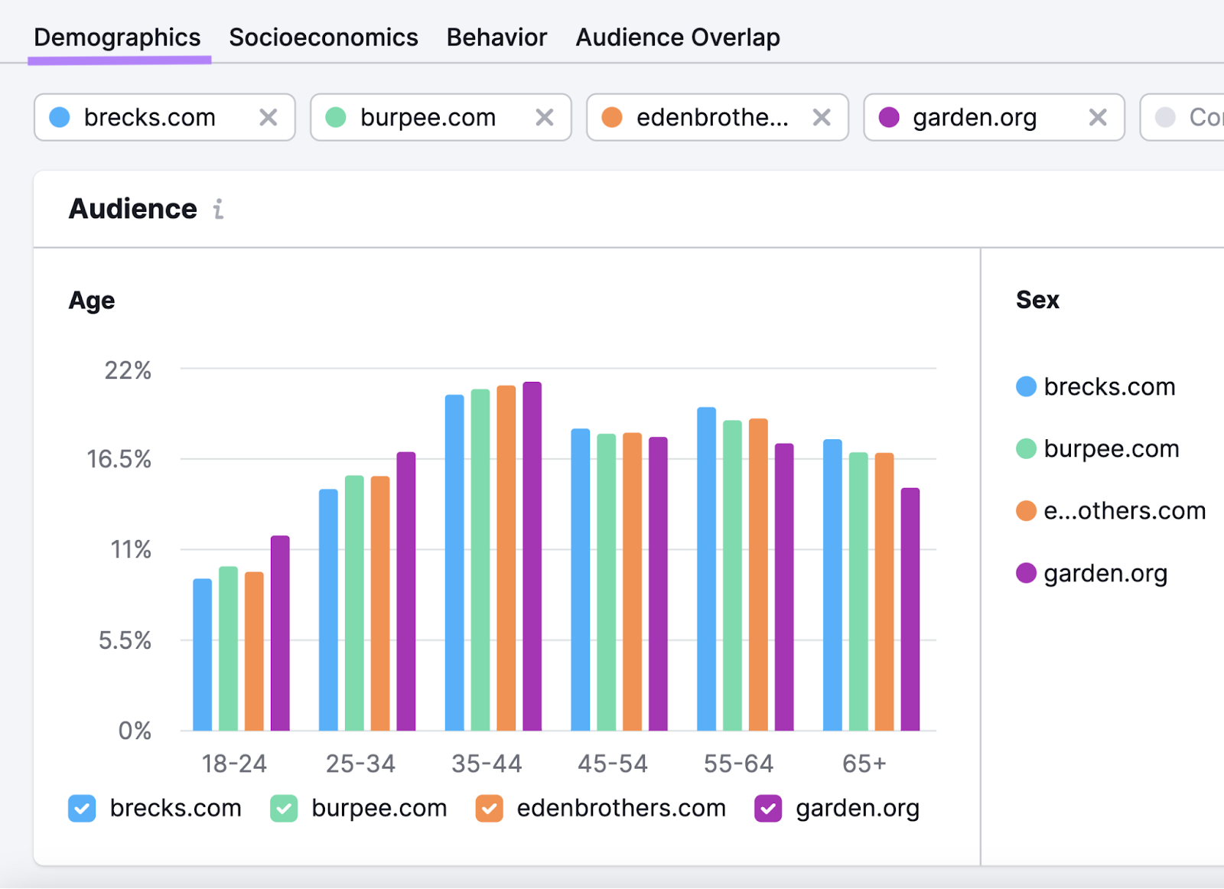This screenshot has width=1224, height=889.
Task: Open the Behavior tab
Action: [x=496, y=37]
